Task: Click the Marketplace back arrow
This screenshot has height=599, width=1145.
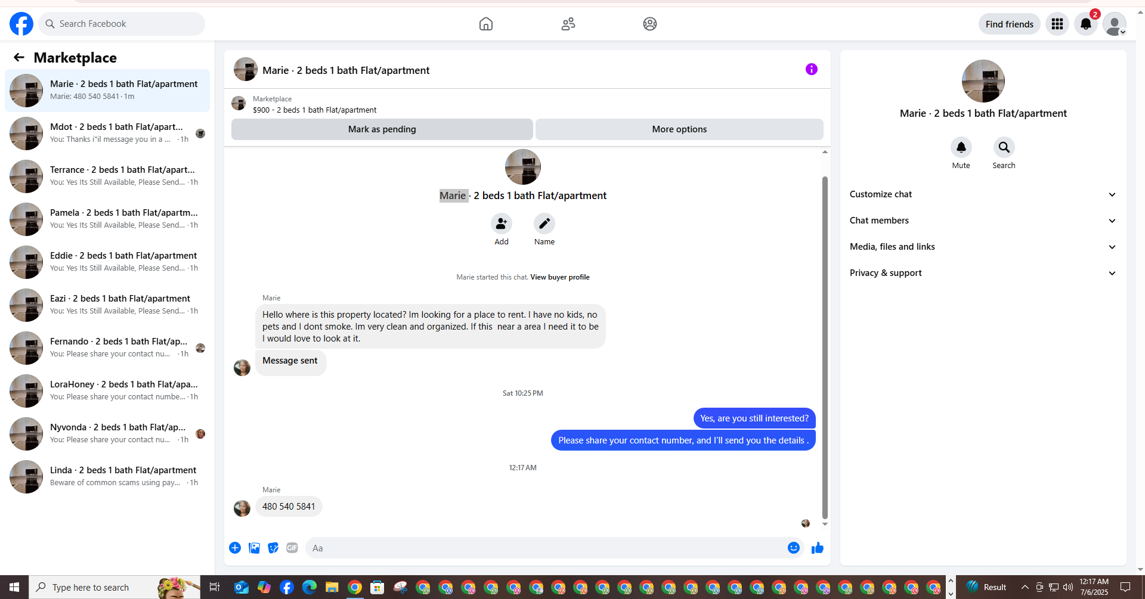Action: pyautogui.click(x=19, y=57)
